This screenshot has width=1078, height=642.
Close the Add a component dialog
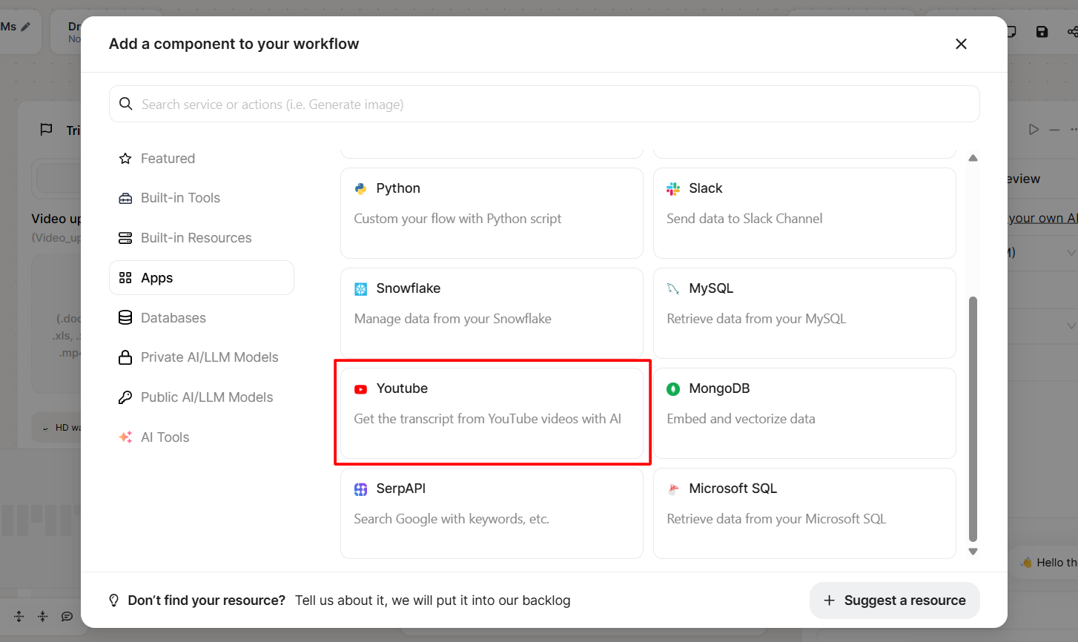pos(961,44)
